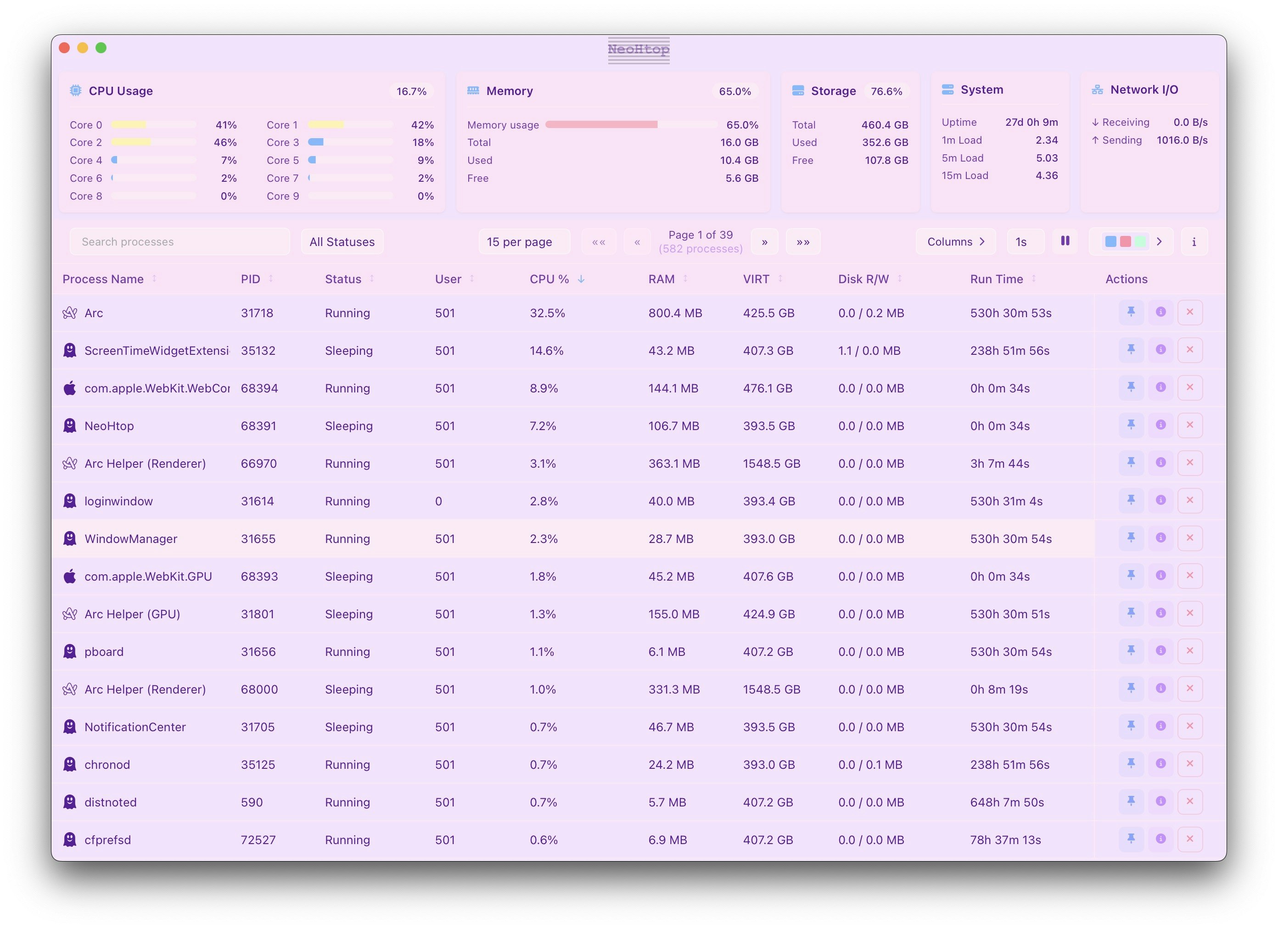The height and width of the screenshot is (929, 1278).
Task: Open the theme color selector
Action: click(1131, 242)
